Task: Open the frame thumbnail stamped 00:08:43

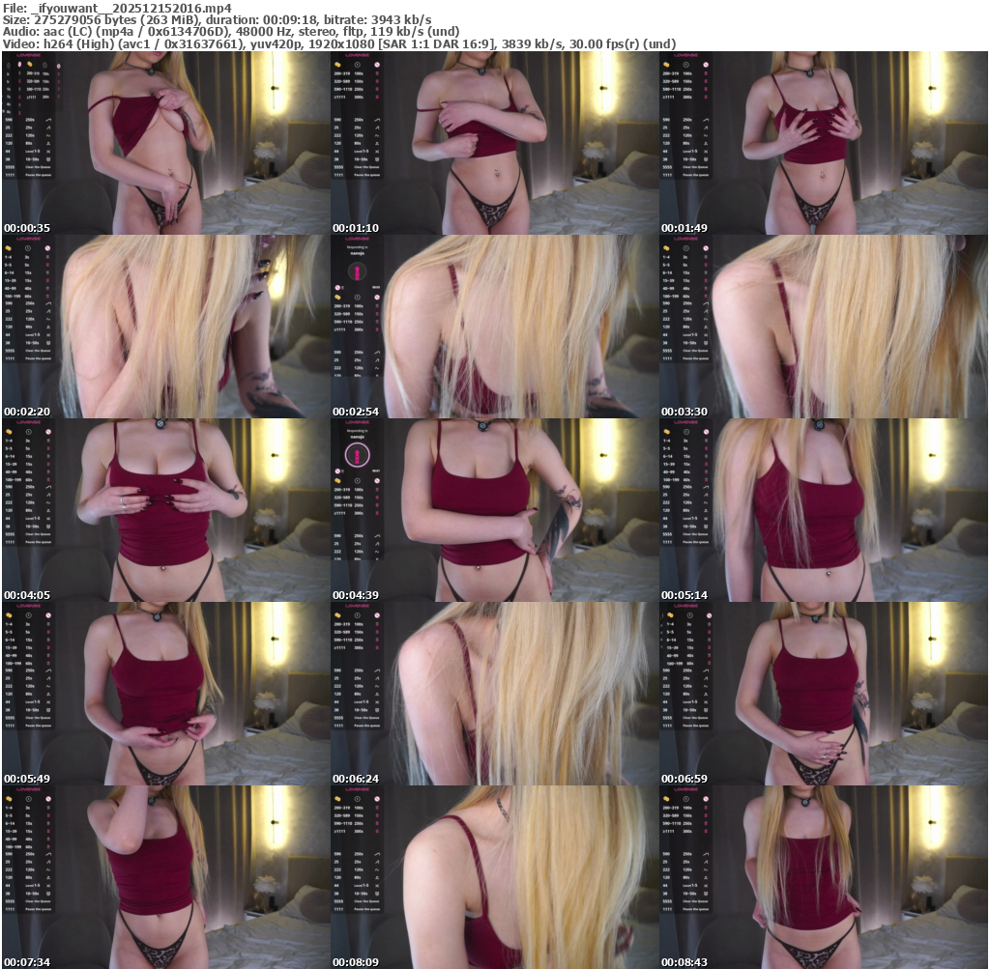Action: tap(824, 877)
